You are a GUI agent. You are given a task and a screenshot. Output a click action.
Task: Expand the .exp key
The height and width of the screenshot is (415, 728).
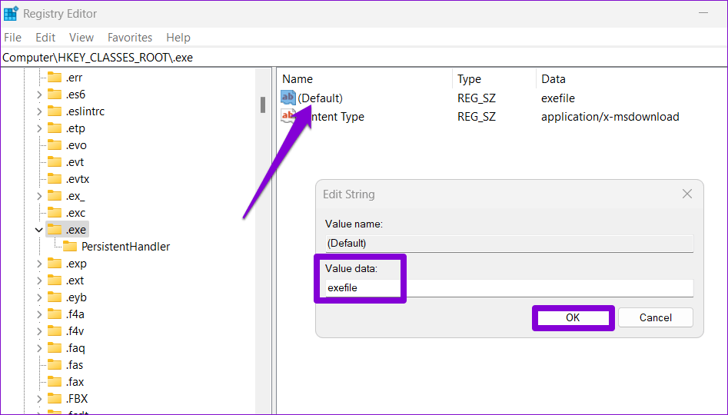(39, 264)
